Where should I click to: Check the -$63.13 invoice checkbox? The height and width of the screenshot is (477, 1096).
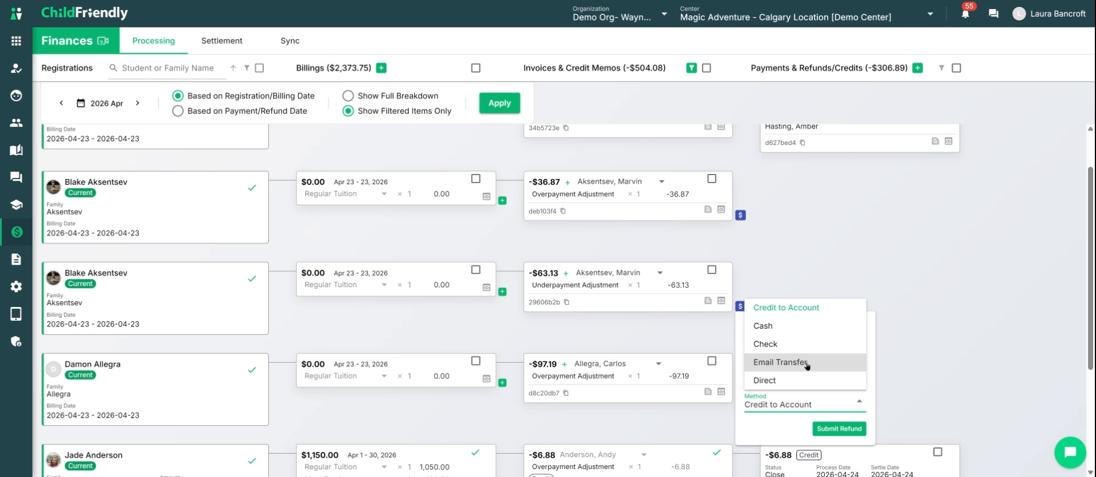(711, 270)
